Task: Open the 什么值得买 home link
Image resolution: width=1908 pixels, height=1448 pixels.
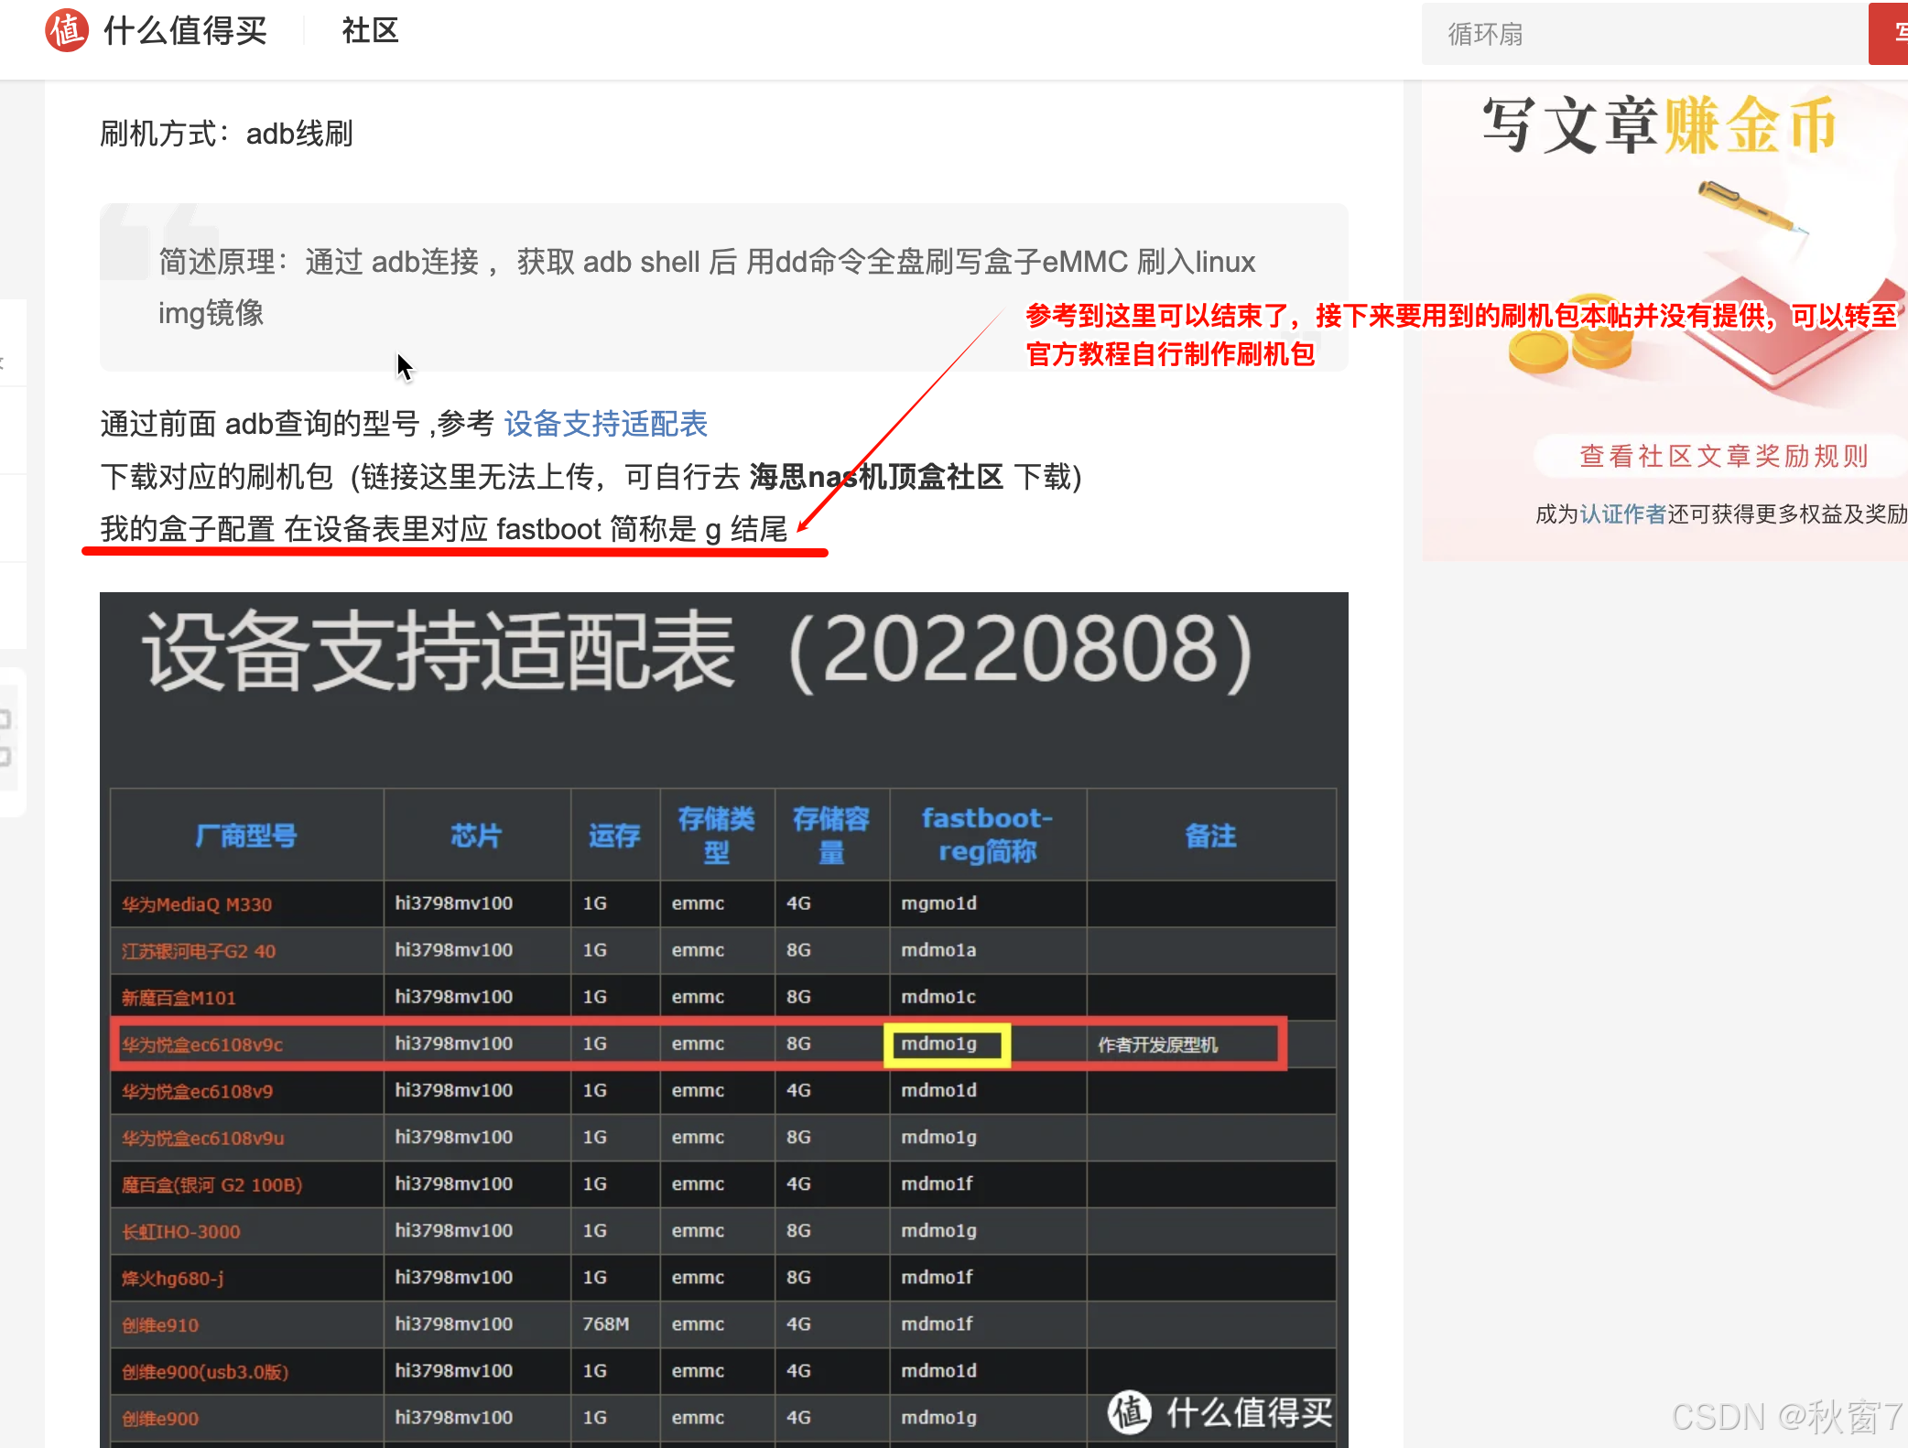Action: 185,31
